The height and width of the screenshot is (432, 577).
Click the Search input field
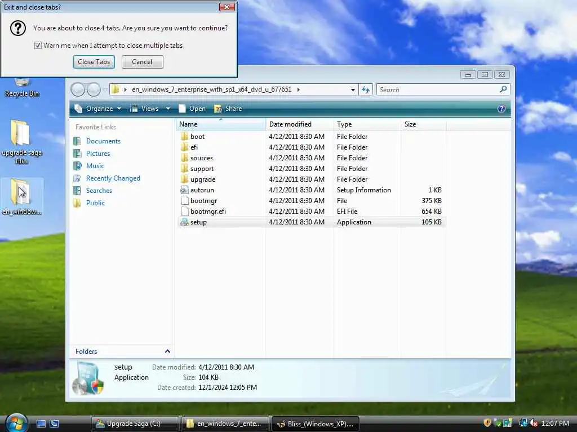(438, 89)
